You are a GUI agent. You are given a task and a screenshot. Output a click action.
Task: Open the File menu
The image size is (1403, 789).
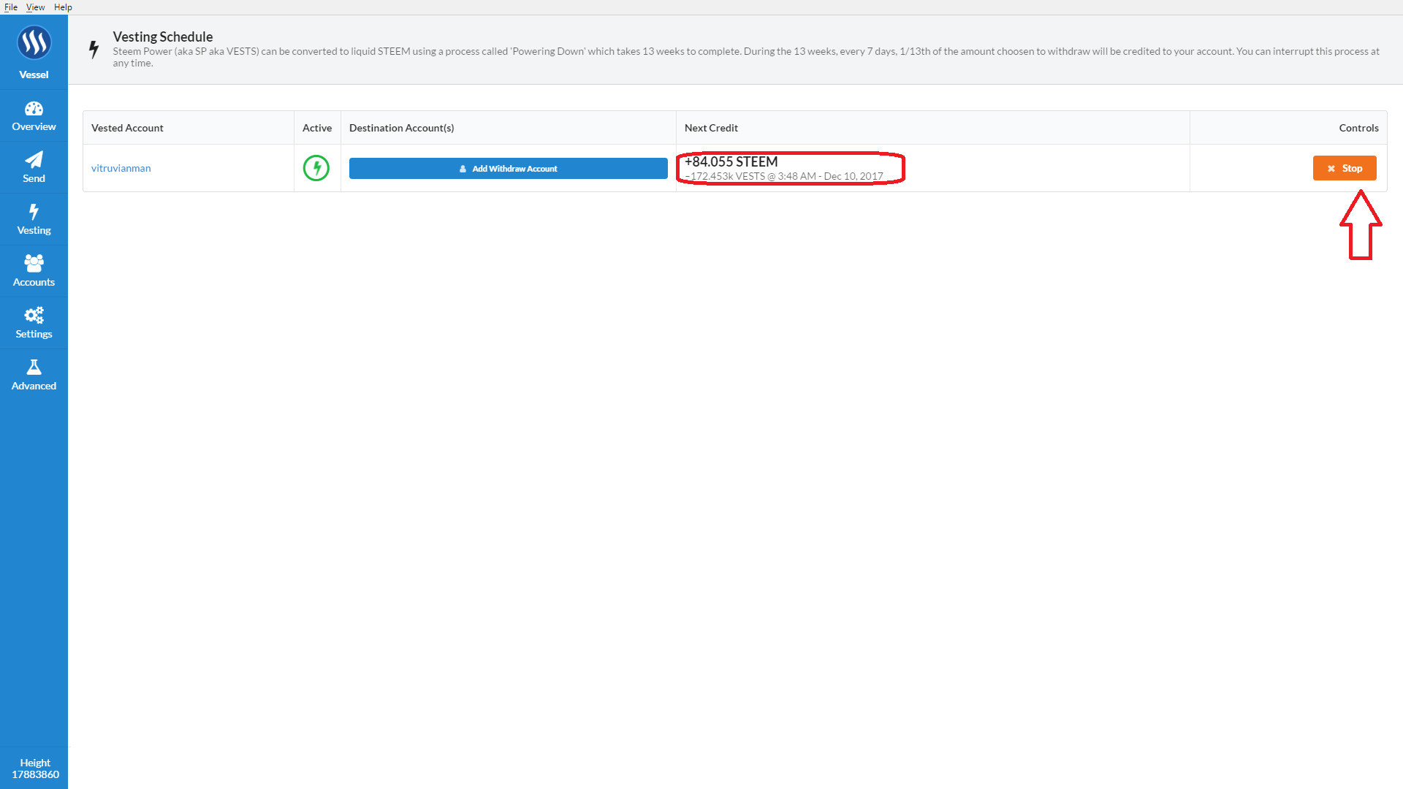click(x=11, y=7)
